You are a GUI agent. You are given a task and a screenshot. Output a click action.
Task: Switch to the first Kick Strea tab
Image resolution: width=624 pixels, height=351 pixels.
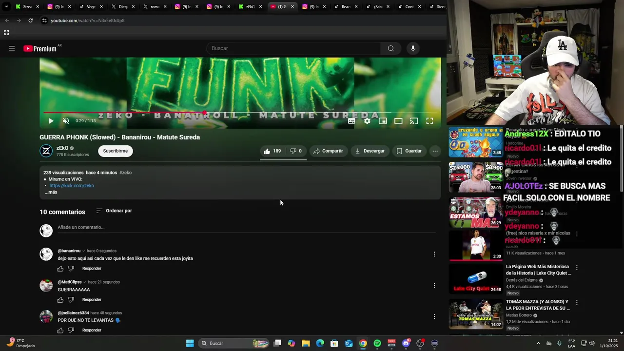point(27,7)
